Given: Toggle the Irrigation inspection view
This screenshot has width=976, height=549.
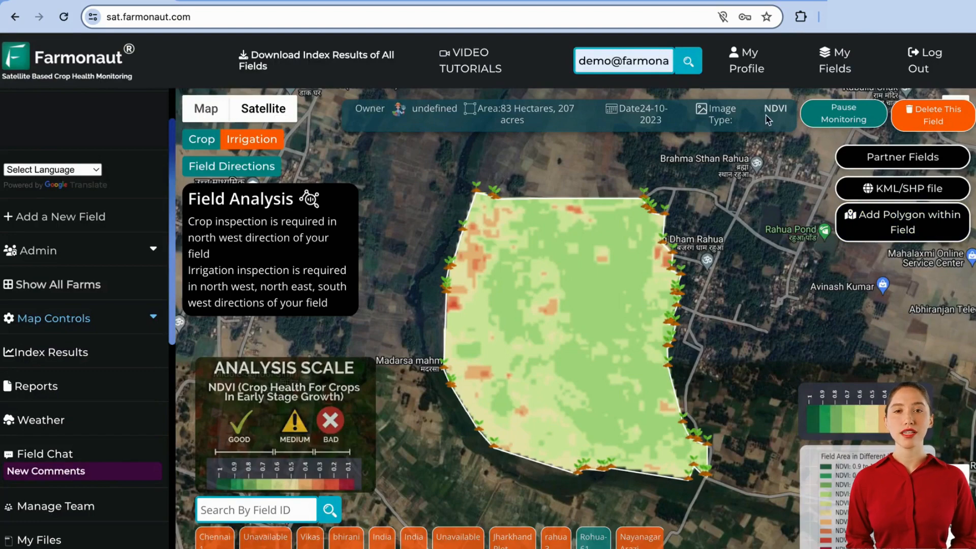Looking at the screenshot, I should click(x=253, y=139).
